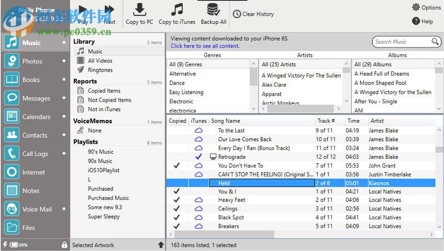The width and height of the screenshot is (444, 251).
Task: Click the Backup All database icon
Action: pos(213,9)
